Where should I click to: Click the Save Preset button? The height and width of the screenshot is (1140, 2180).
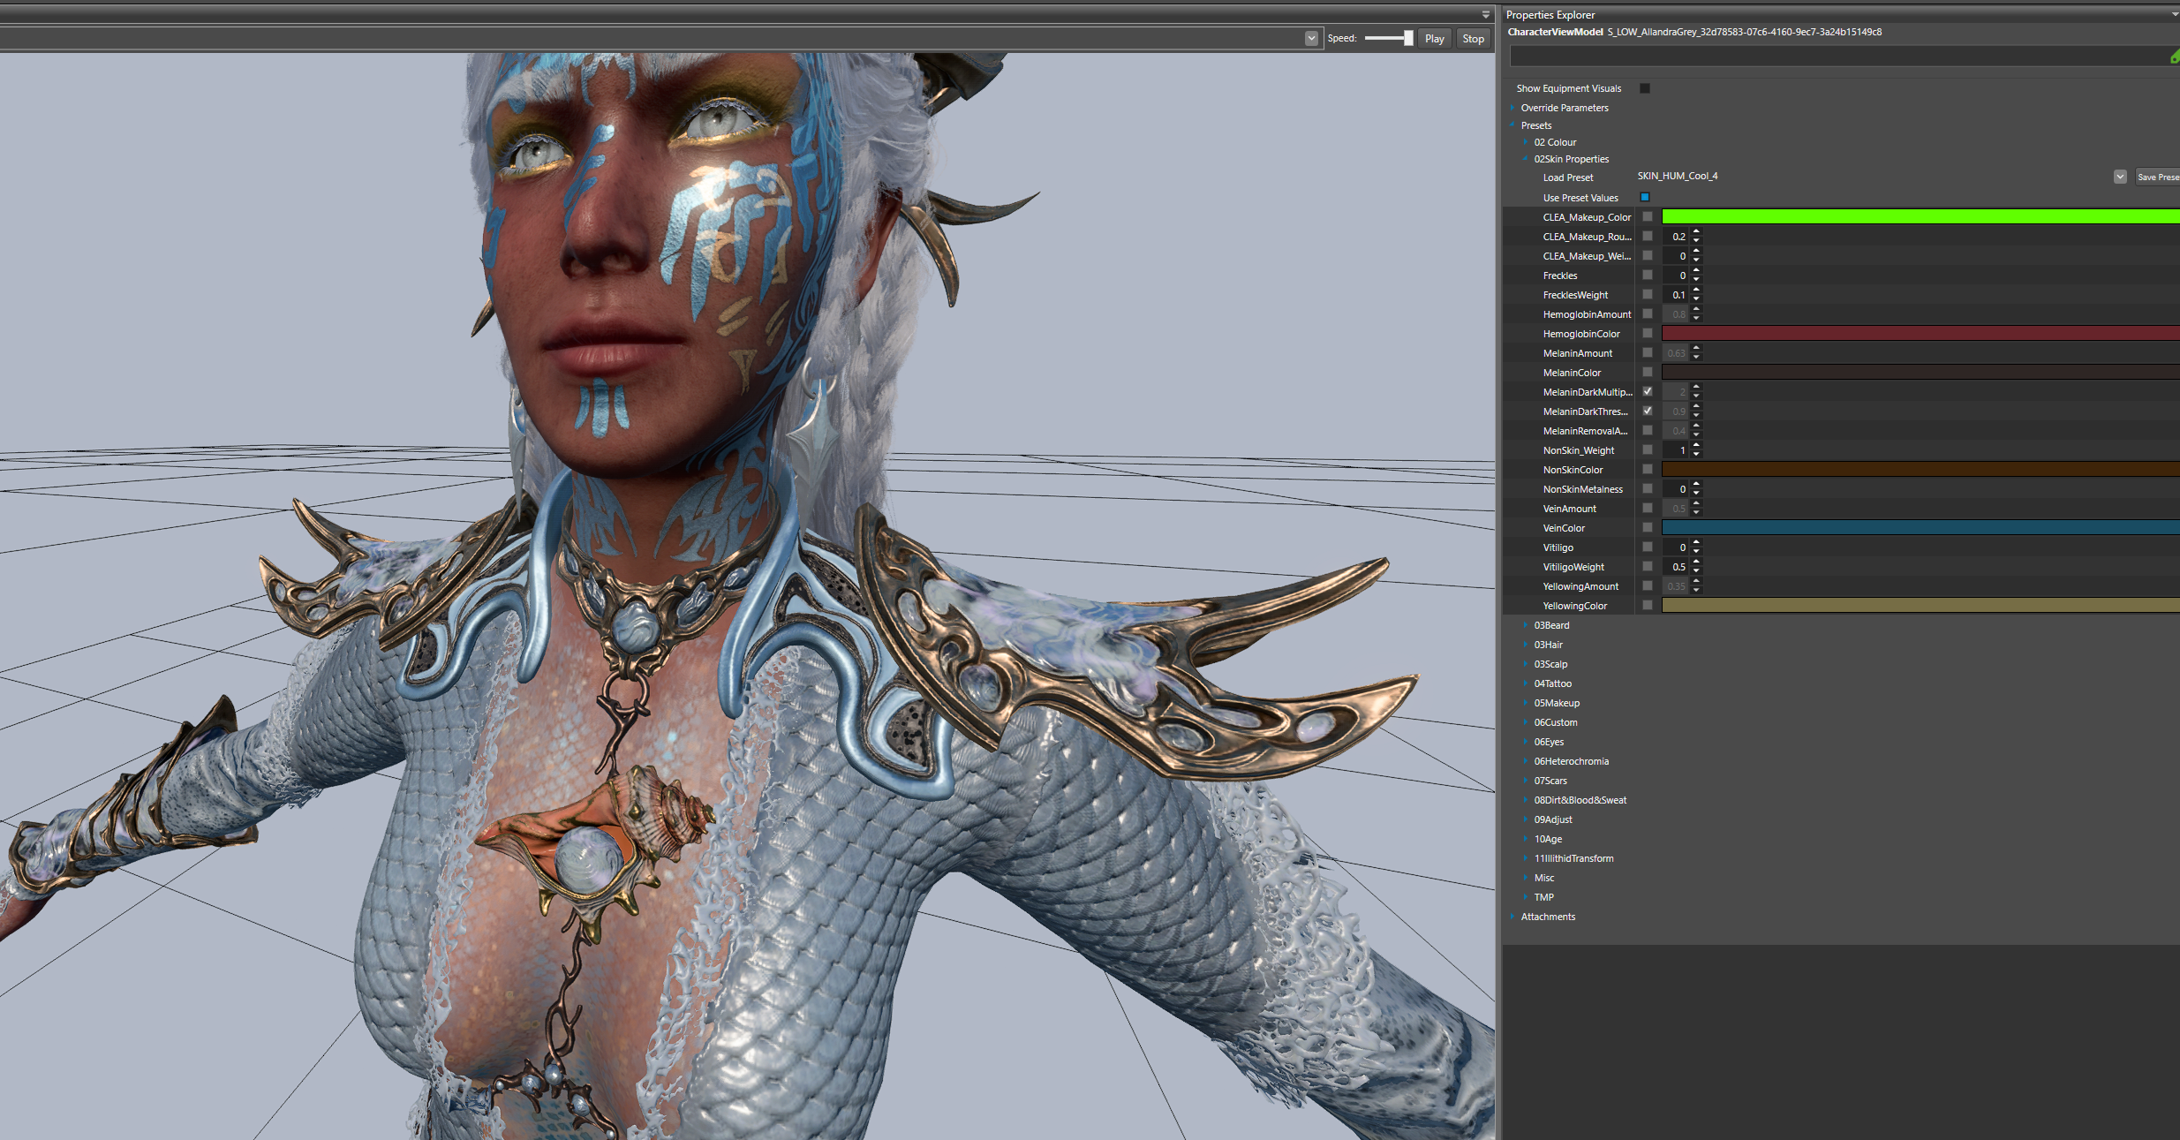point(2157,177)
